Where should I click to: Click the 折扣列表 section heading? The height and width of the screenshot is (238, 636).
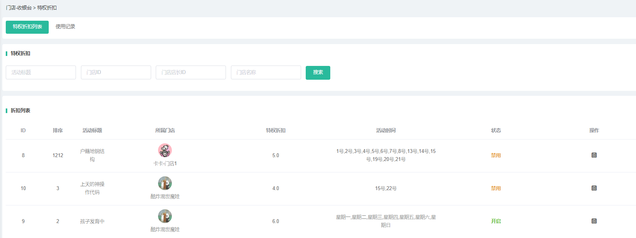(x=20, y=110)
